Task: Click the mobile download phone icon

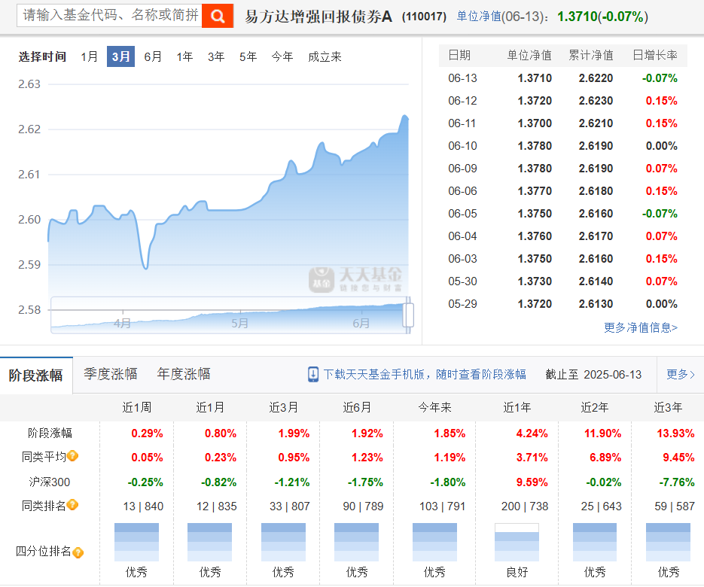Action: tap(313, 374)
